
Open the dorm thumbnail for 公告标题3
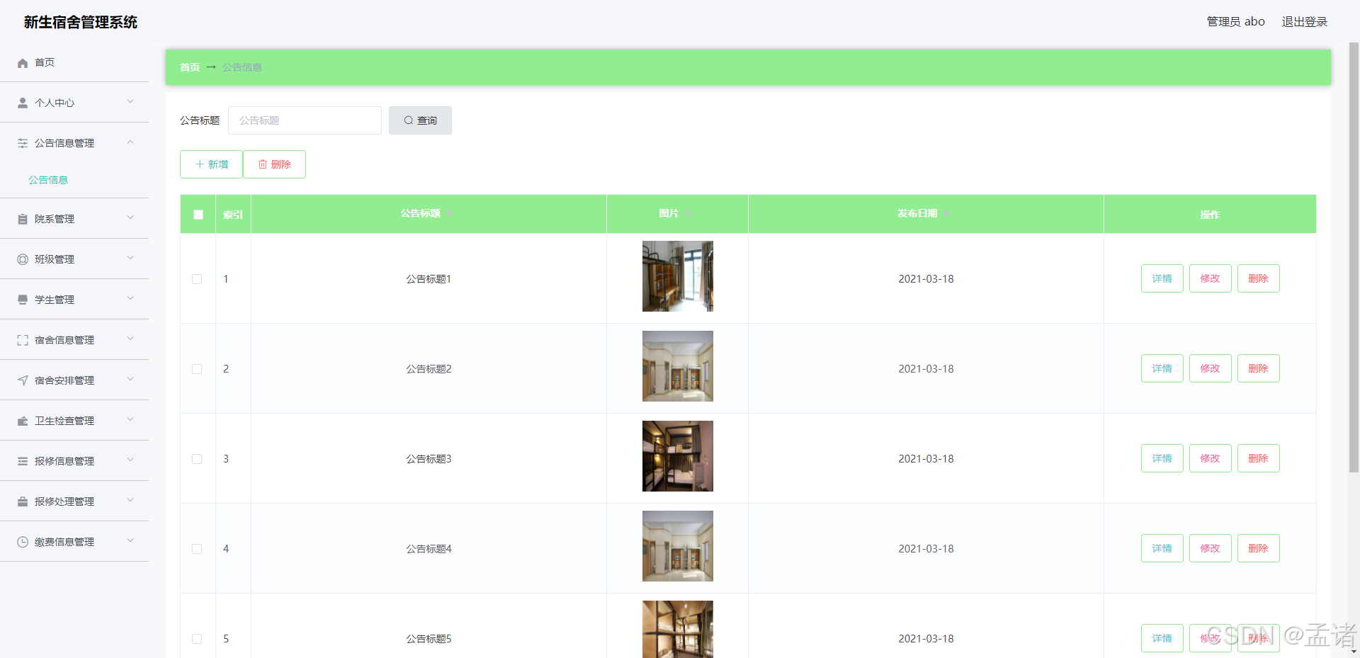[677, 456]
